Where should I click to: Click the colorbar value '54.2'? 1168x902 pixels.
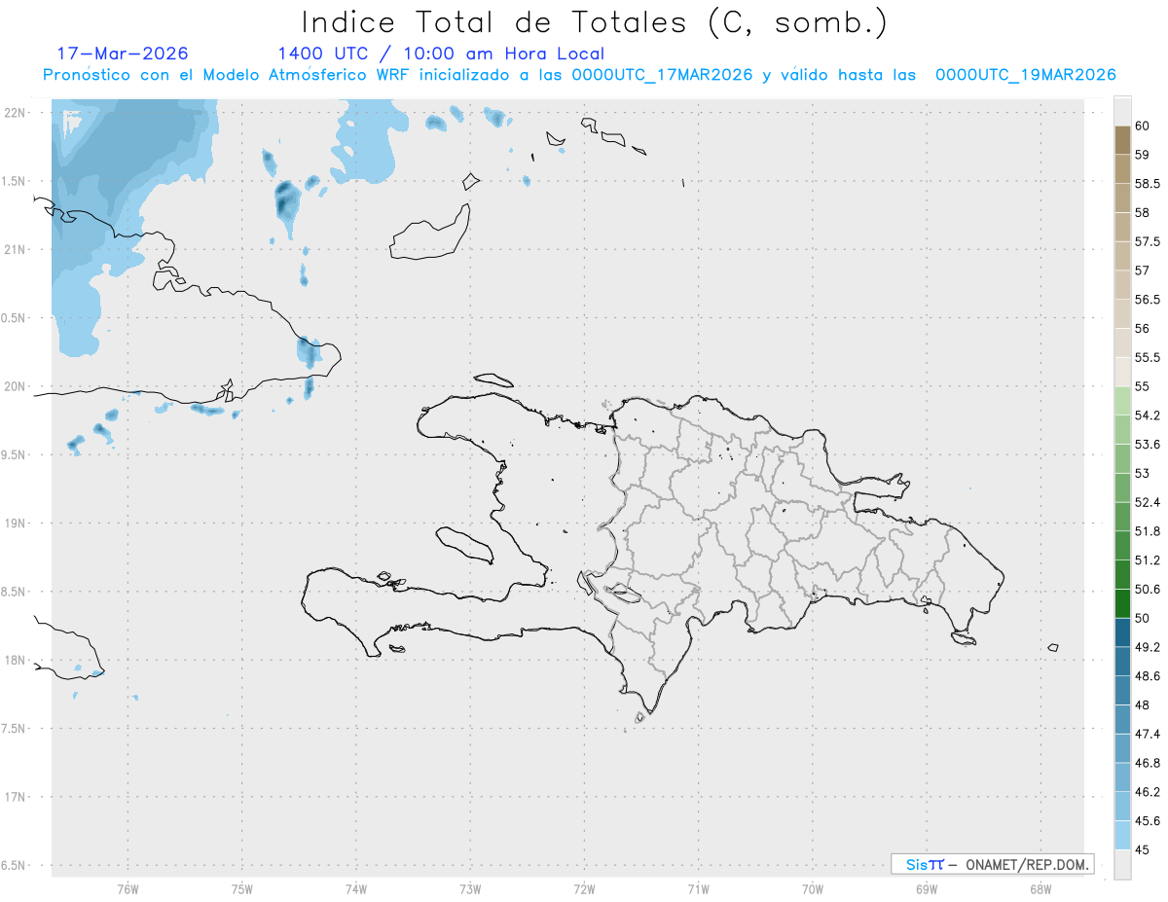click(1148, 415)
